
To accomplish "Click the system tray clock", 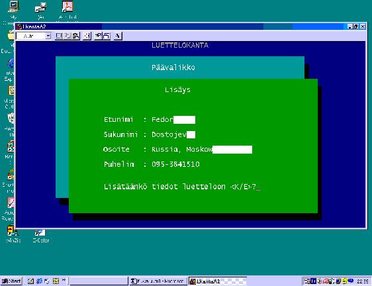I will tap(363, 281).
